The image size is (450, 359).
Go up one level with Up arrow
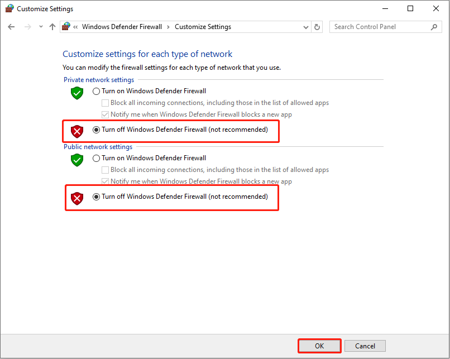[x=52, y=27]
